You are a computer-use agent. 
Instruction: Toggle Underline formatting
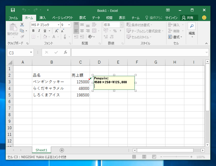45,31
